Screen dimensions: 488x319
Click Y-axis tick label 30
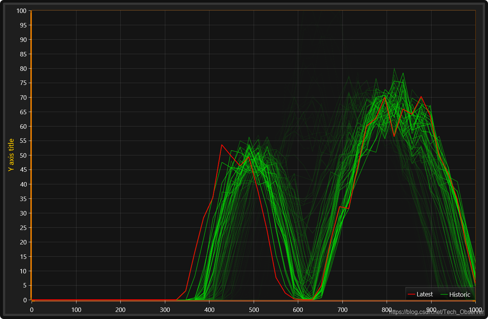pos(23,213)
